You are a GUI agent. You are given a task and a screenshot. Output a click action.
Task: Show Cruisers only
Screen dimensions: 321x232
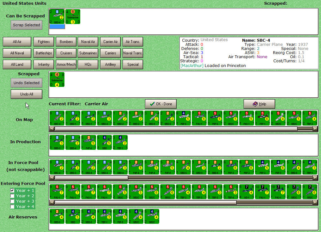pos(66,53)
